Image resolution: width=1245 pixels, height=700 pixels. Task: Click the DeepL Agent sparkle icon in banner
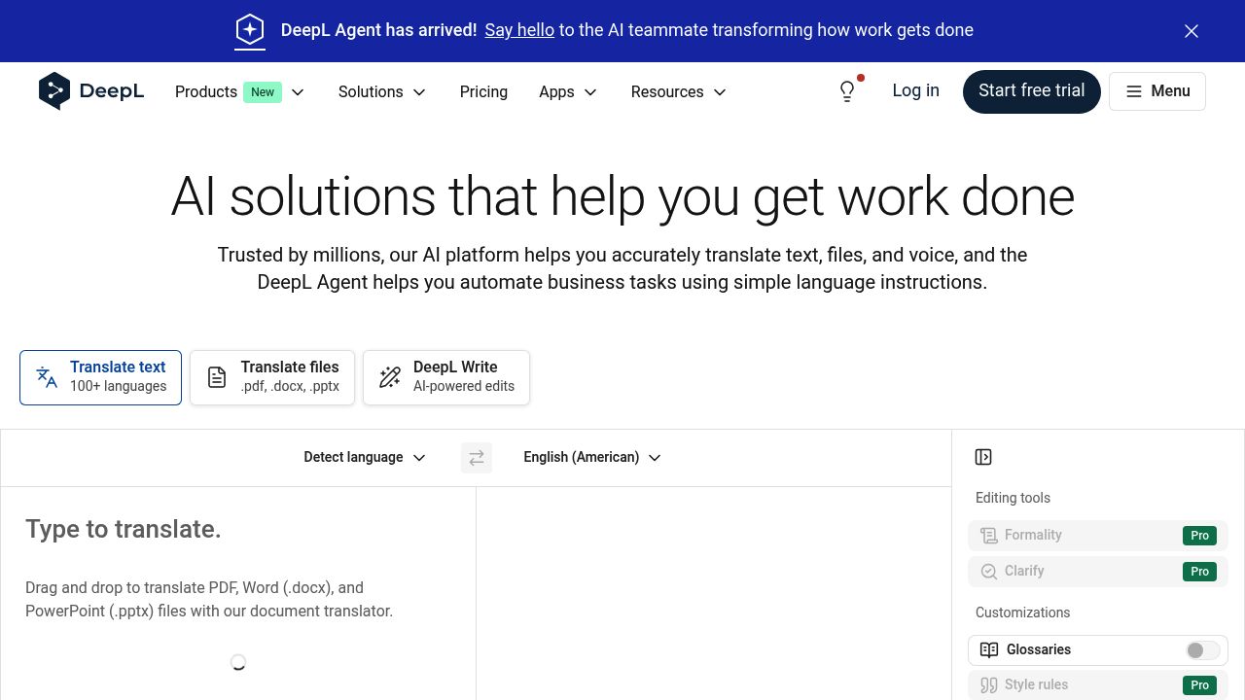point(250,30)
